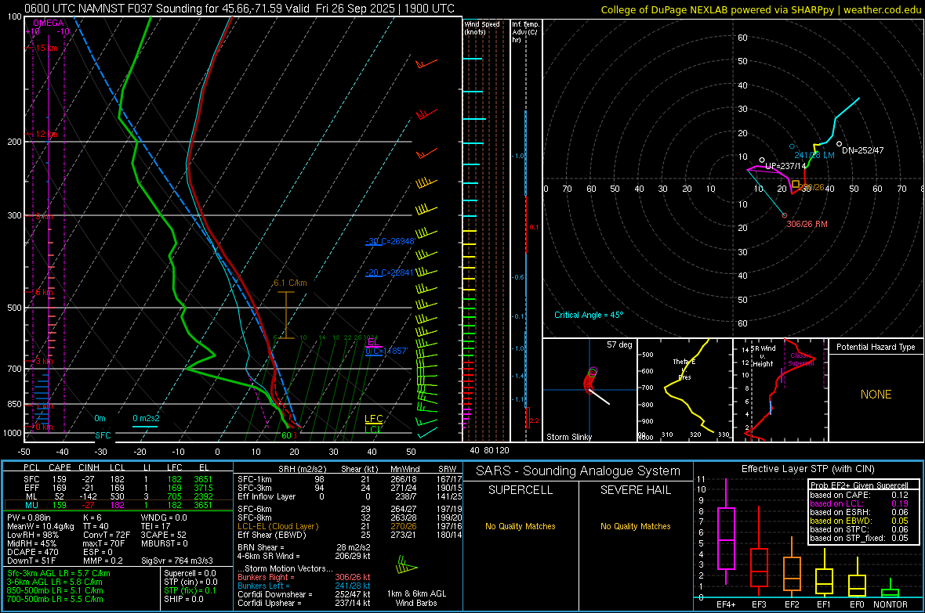Click the Sfc-3km AGL LR = 5.7 C/km line
Viewport: 925px width, 613px height.
coord(59,573)
